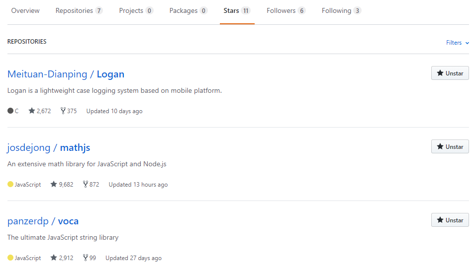476x268 pixels.
Task: Click the text 'Updated 27 days ago'
Action: [x=134, y=258]
